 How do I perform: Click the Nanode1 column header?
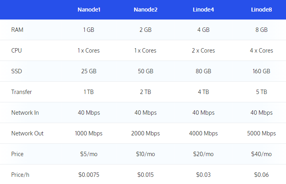point(89,9)
